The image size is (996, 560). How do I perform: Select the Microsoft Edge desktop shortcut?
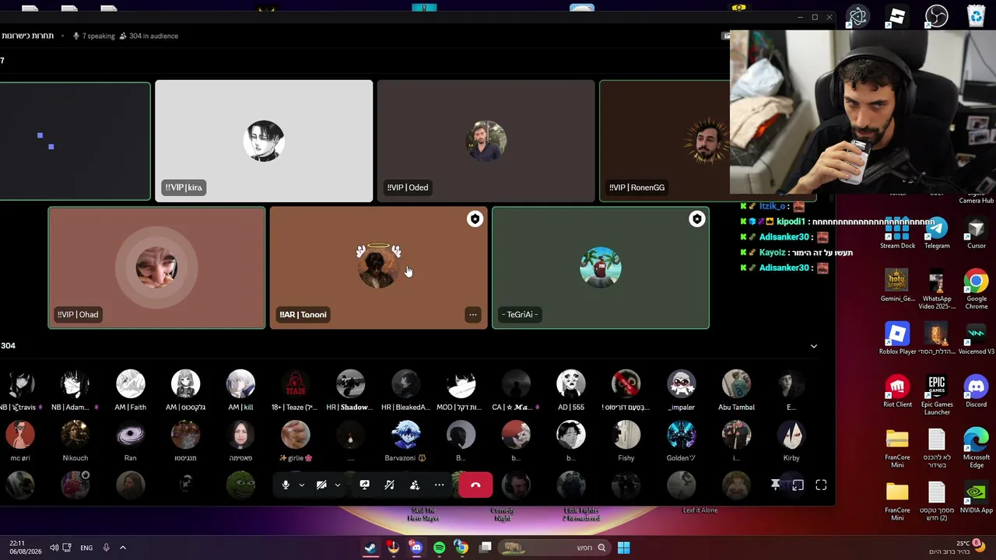pyautogui.click(x=977, y=449)
